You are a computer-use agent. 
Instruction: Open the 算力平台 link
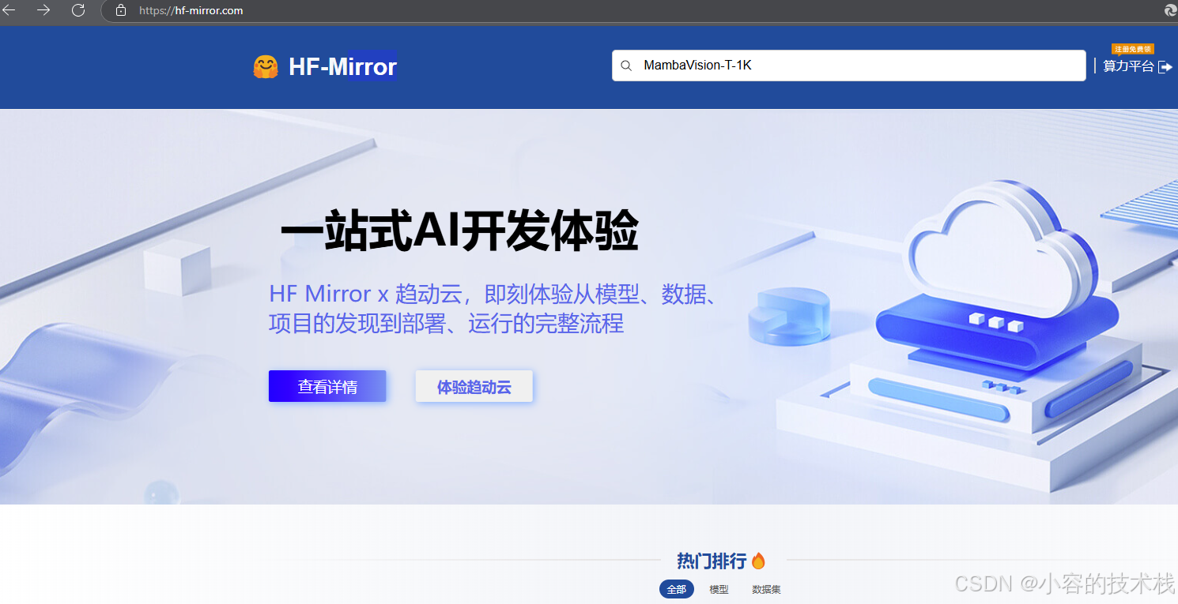click(x=1128, y=66)
